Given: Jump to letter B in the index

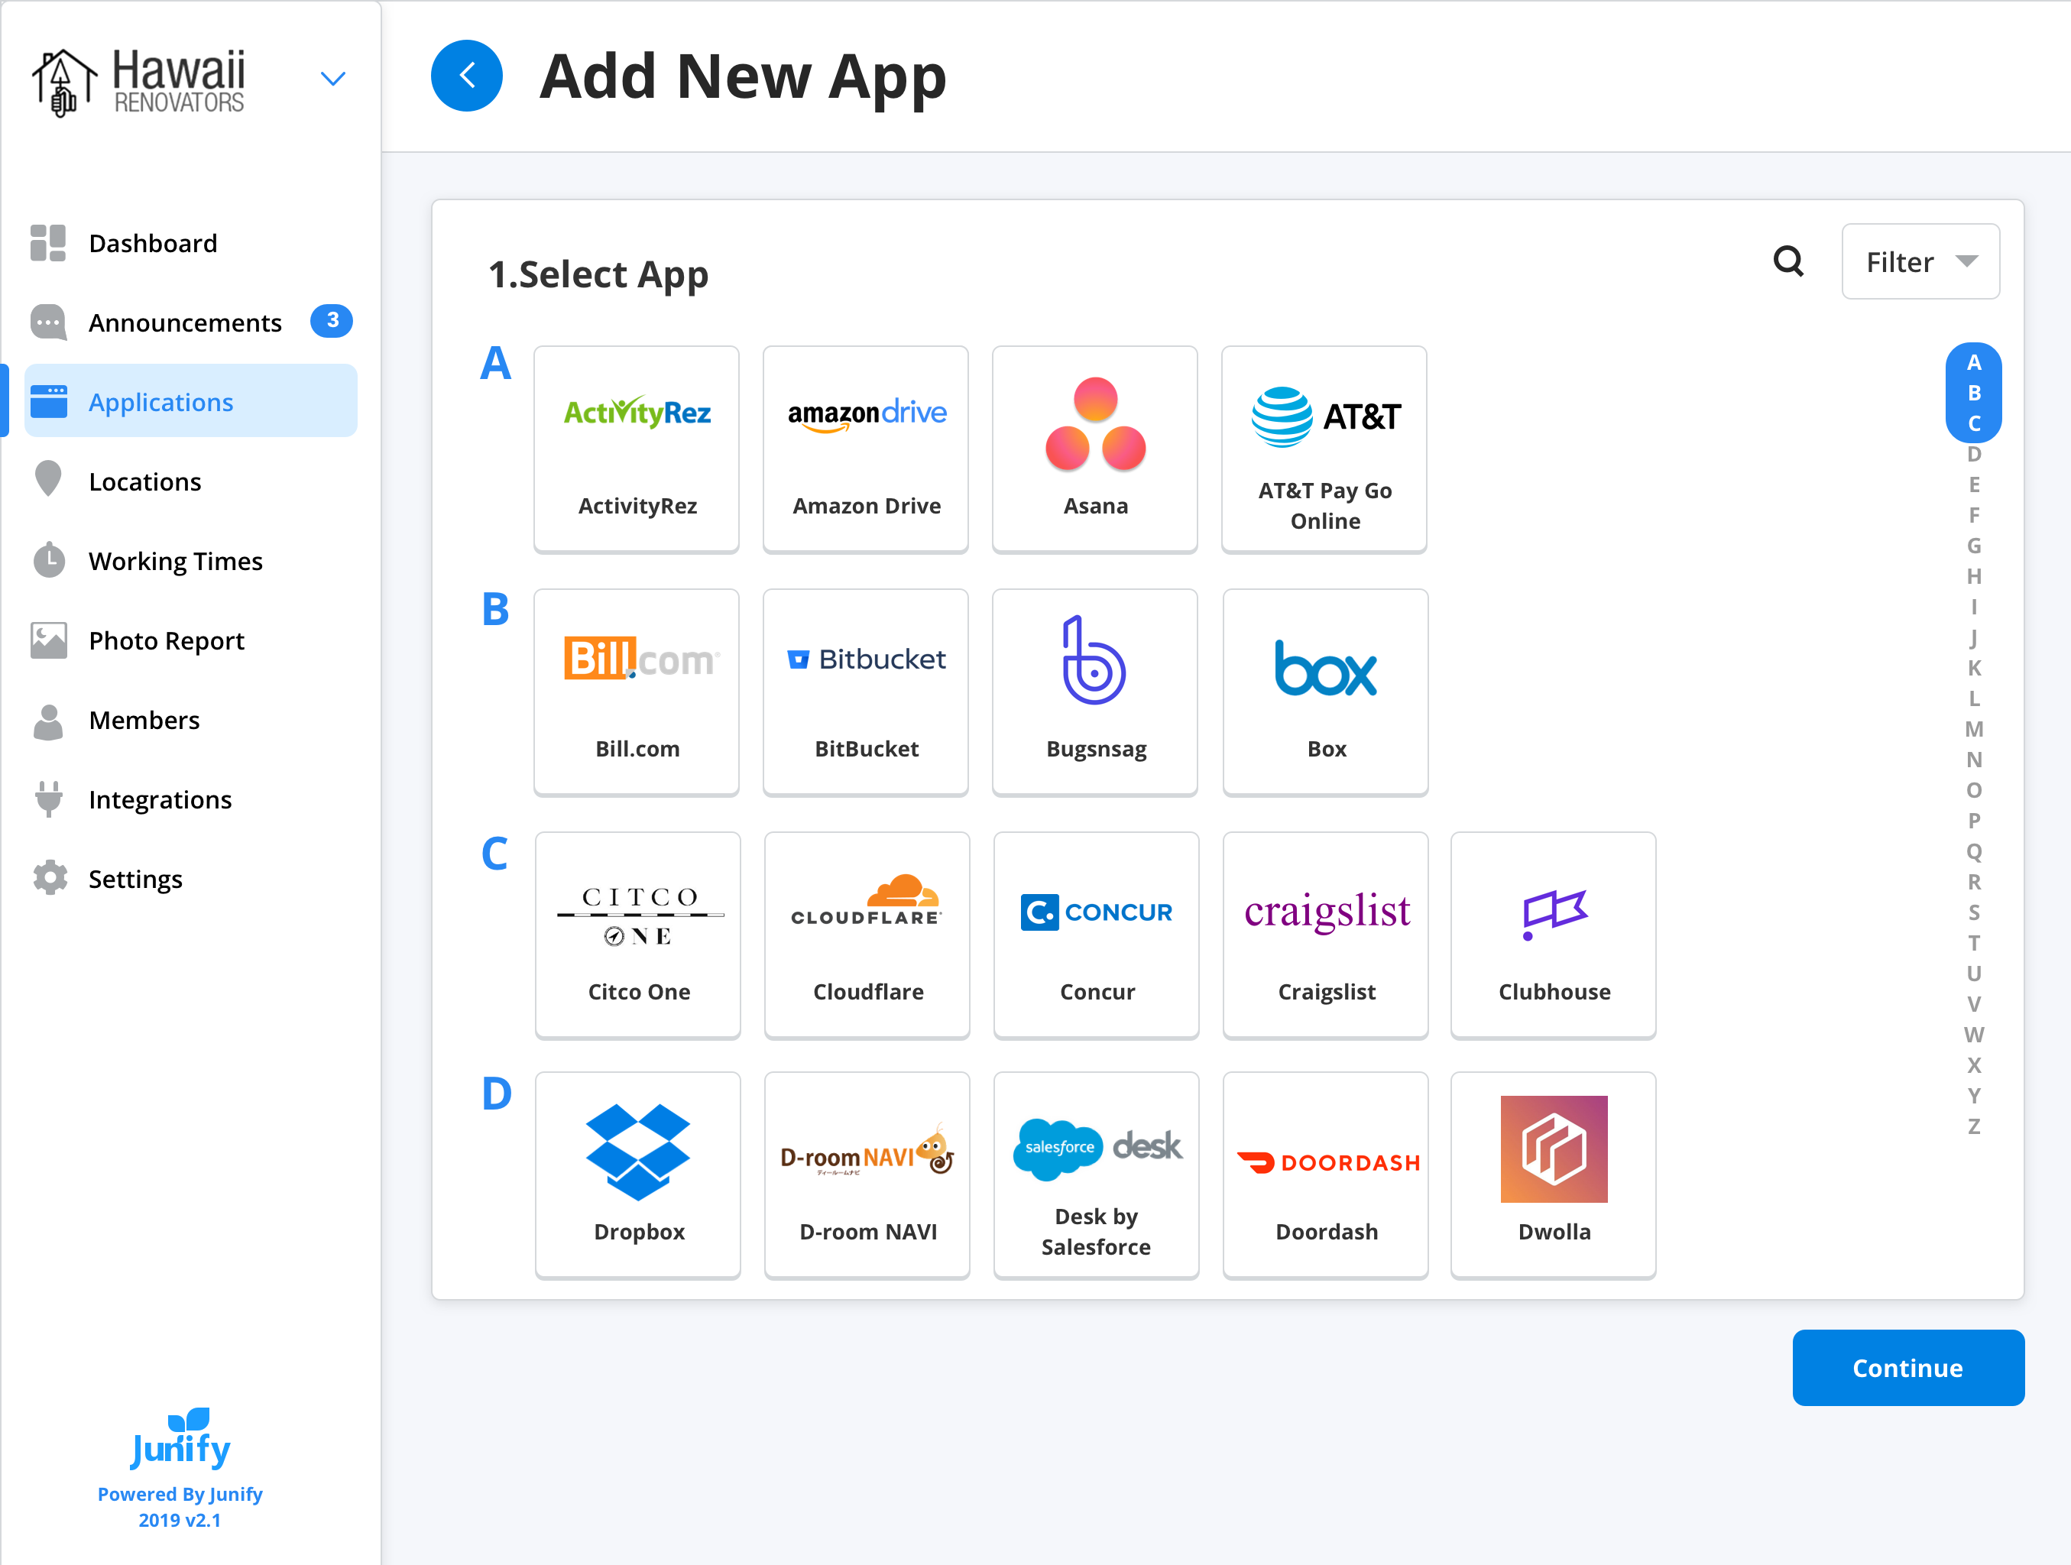Looking at the screenshot, I should click(x=1974, y=393).
